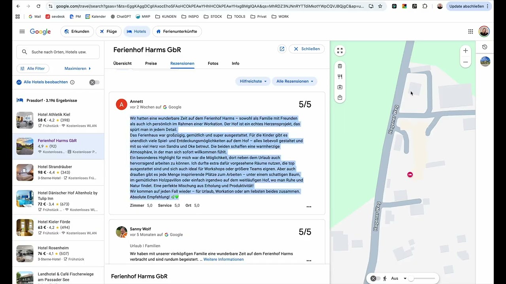Open the Hilfreichste sort dropdown

(x=253, y=81)
